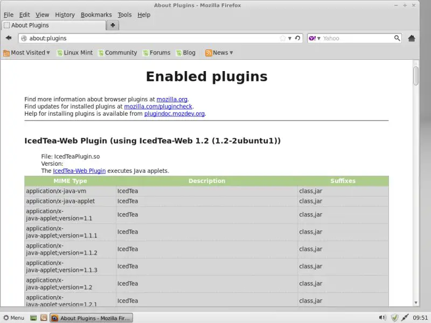Viewport: 431px width, 323px height.
Task: Click the File: IcedTeaPlugin.so text
Action: pos(71,157)
